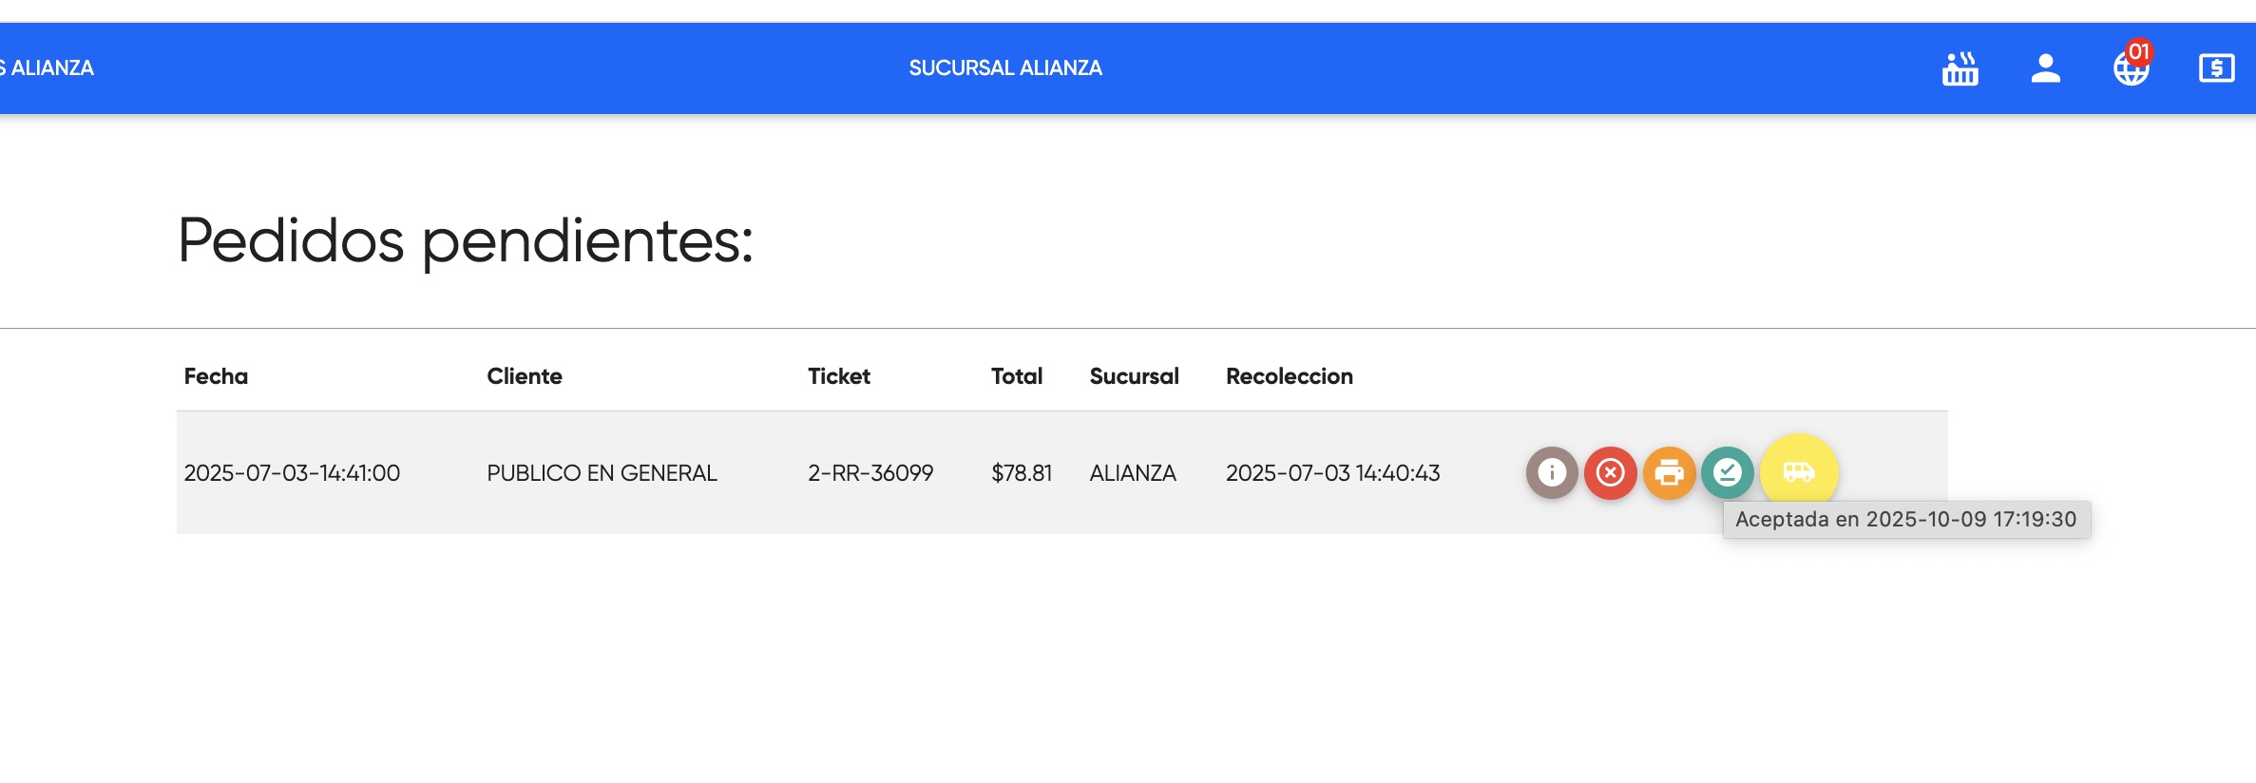Open globe notifications with 01 badge

(x=2131, y=68)
